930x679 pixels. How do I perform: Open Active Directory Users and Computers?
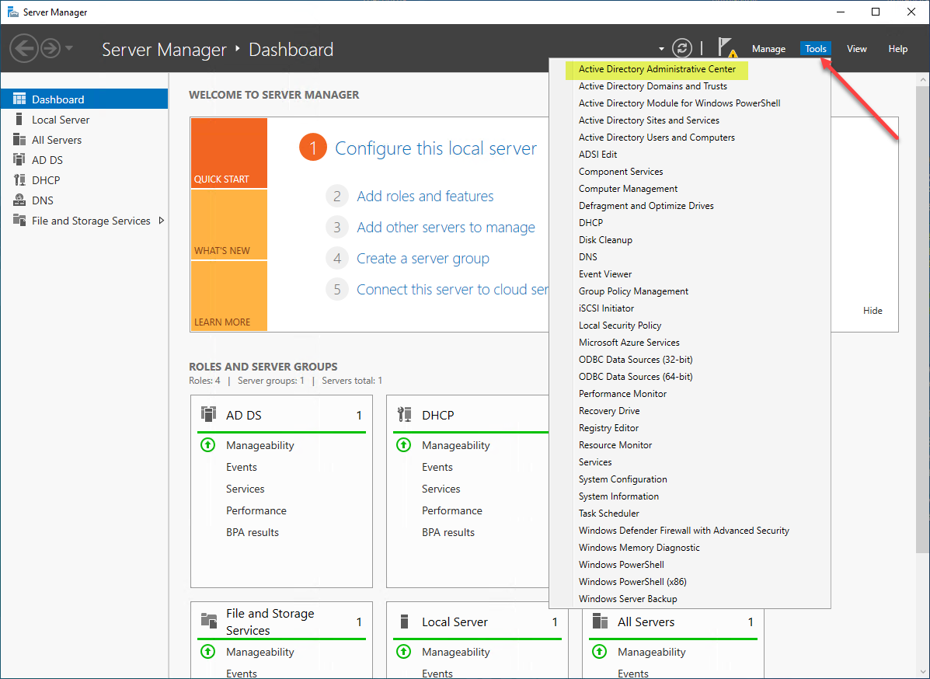pyautogui.click(x=657, y=137)
